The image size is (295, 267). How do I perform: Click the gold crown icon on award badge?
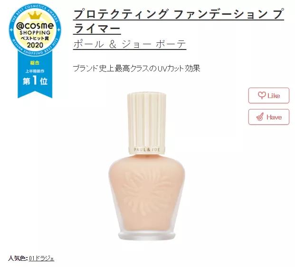(35, 15)
